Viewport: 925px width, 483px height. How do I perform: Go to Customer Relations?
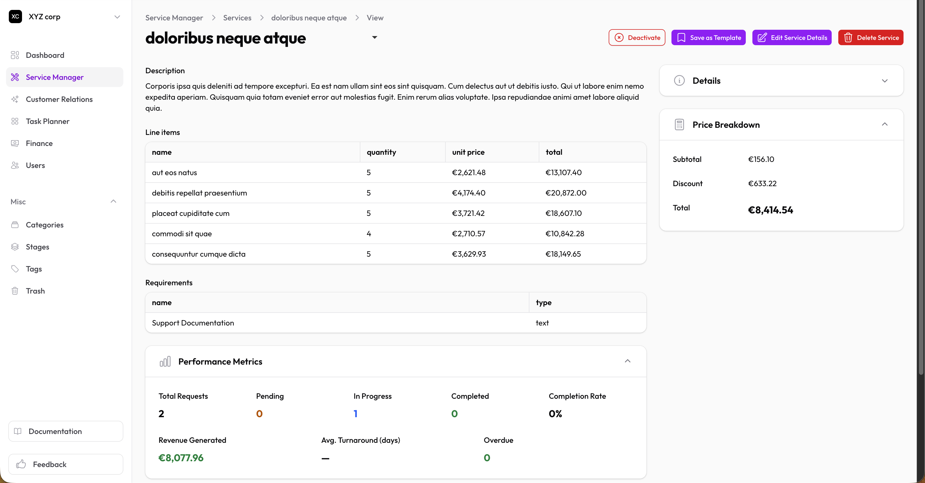coord(65,99)
